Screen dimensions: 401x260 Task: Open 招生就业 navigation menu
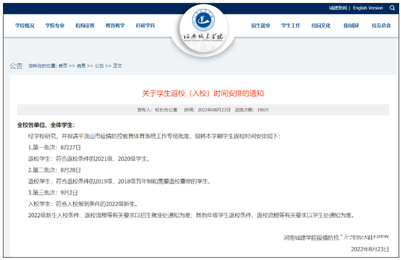261,26
